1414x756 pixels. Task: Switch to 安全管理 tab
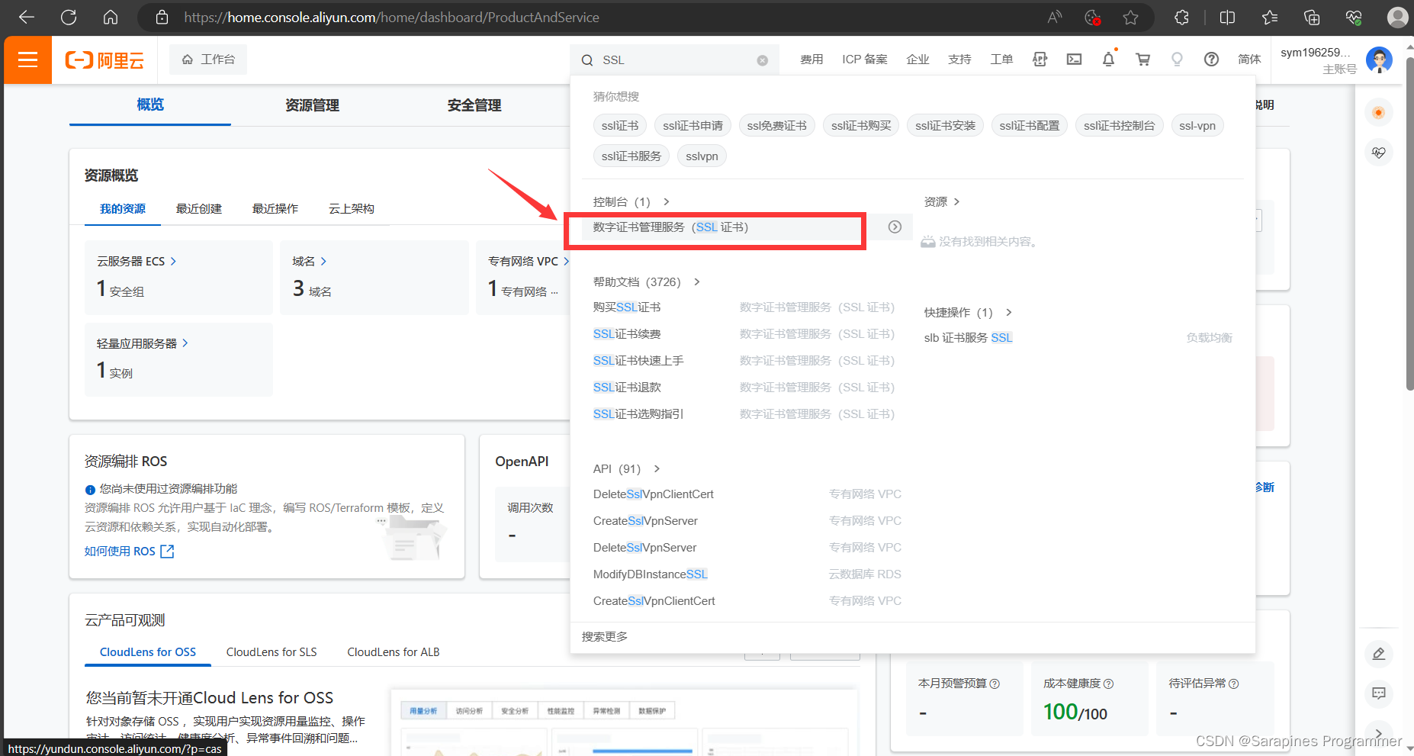pyautogui.click(x=474, y=105)
